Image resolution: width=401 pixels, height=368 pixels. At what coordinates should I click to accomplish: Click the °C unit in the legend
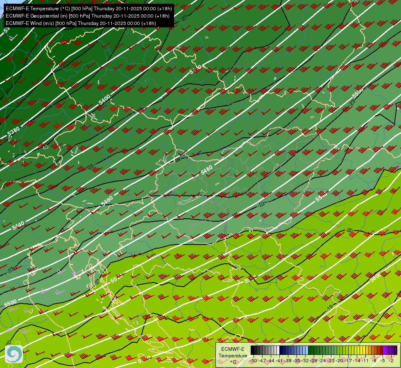233,362
